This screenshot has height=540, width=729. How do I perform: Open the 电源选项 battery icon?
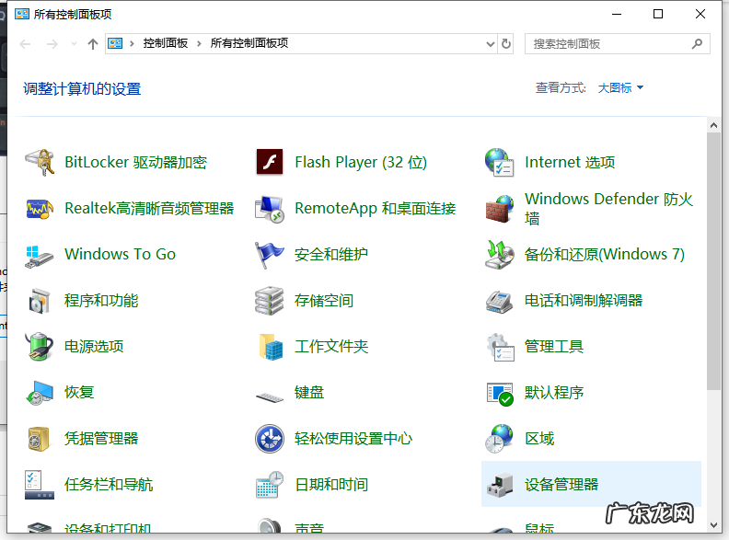pos(40,347)
